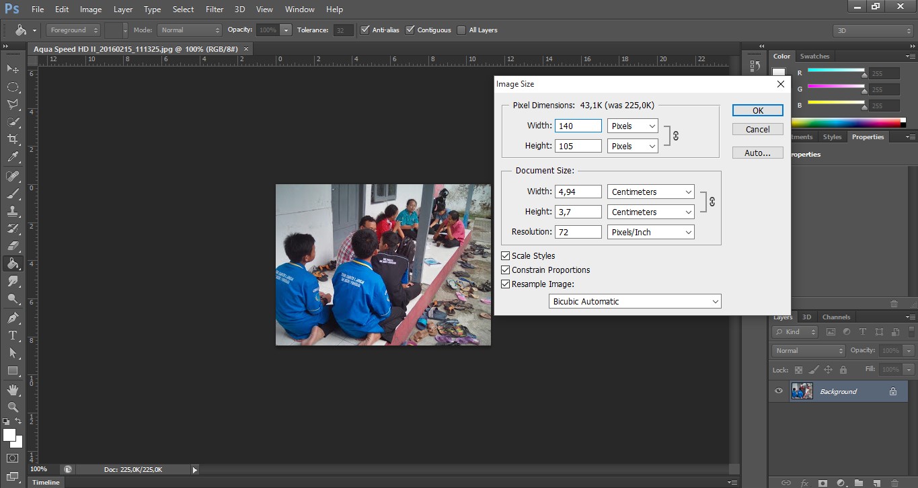The width and height of the screenshot is (918, 488).
Task: Click the R color slider
Action: pos(836,70)
